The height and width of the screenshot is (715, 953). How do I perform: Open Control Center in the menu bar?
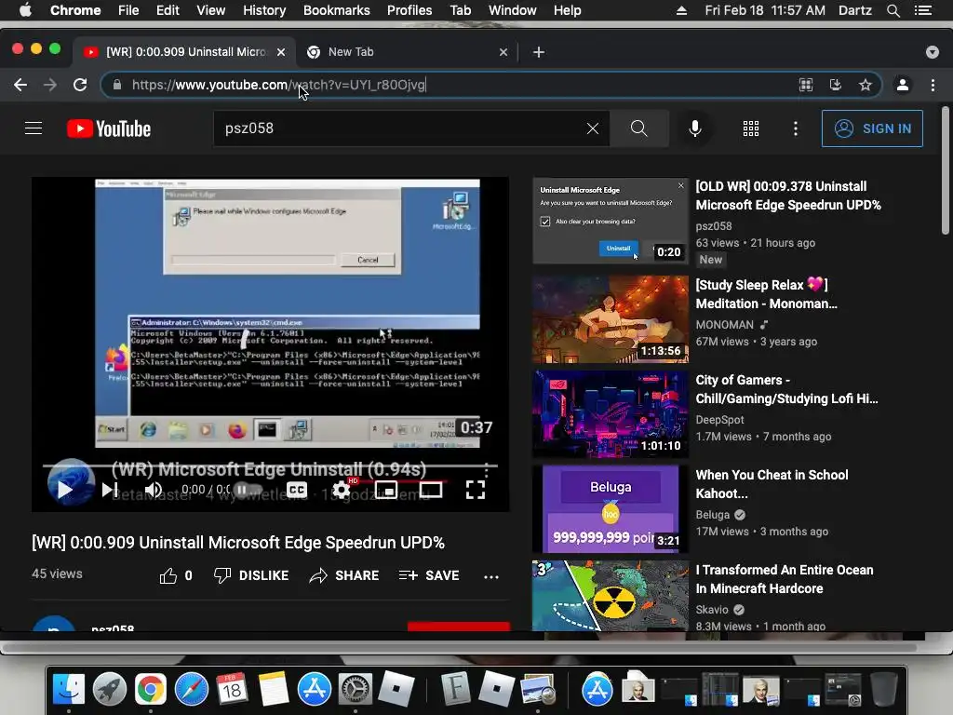923,10
